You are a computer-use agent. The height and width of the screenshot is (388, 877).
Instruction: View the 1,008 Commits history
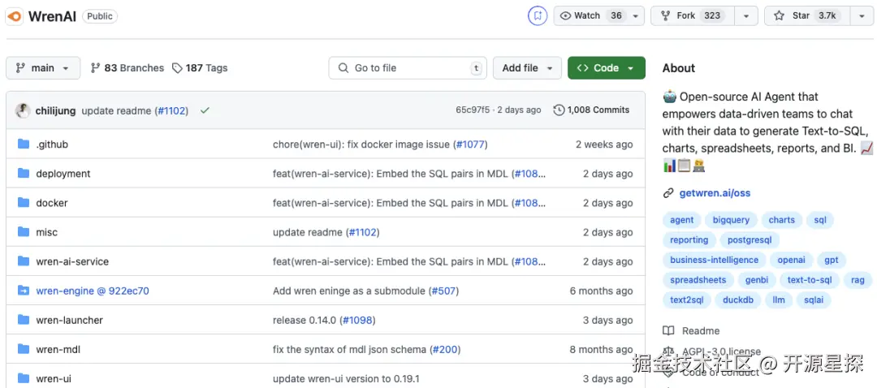pyautogui.click(x=591, y=110)
